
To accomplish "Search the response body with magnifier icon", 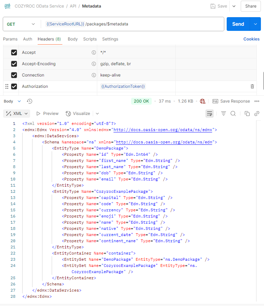I will click(233, 114).
